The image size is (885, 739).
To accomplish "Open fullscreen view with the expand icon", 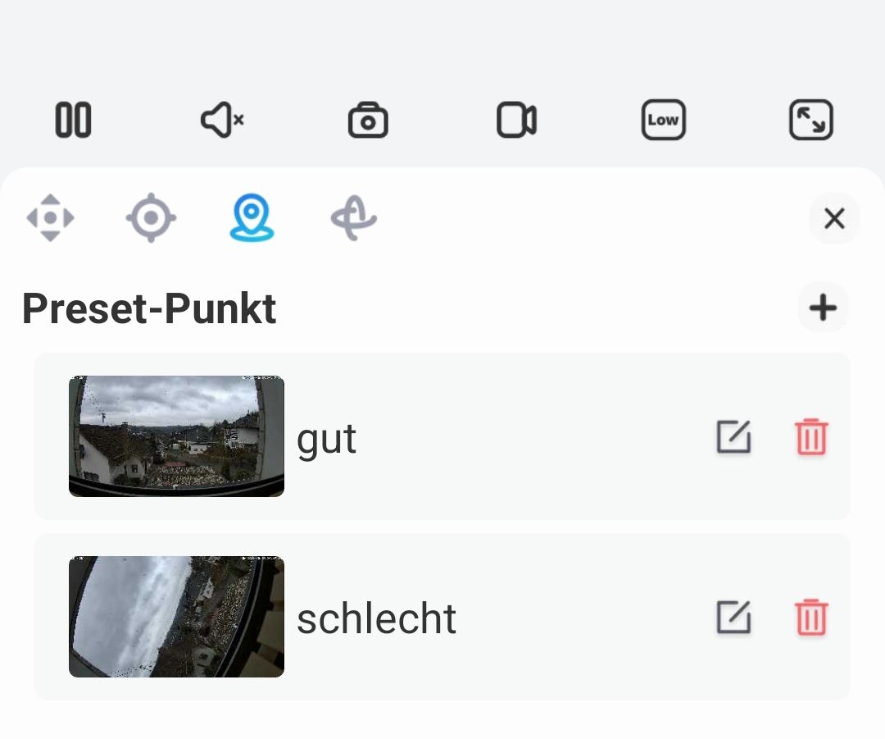I will point(811,120).
